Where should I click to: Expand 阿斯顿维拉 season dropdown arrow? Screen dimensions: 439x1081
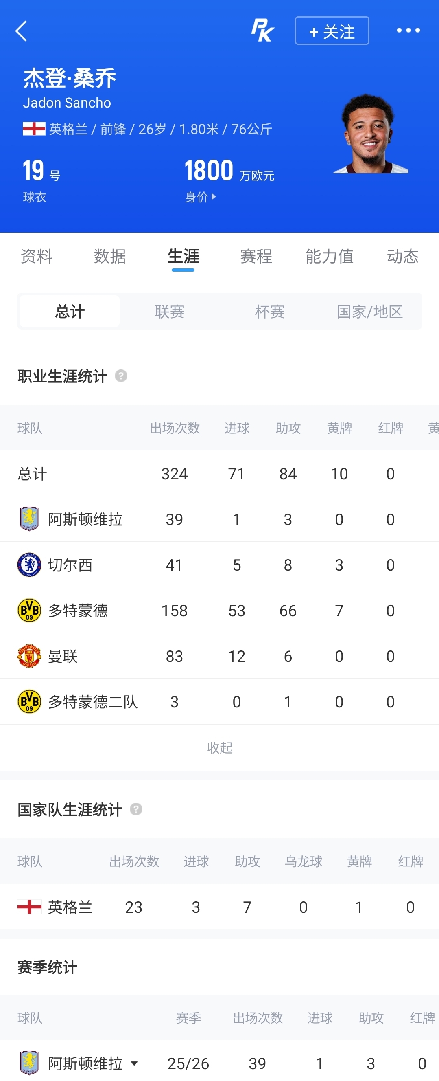pyautogui.click(x=134, y=1063)
